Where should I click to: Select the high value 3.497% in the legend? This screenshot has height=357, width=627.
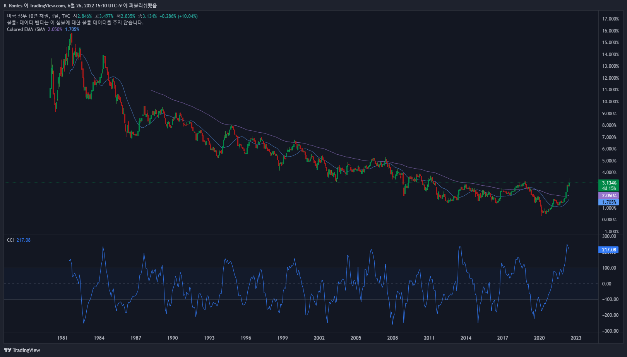point(106,16)
